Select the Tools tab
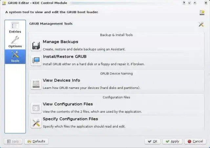The height and width of the screenshot is (148, 210). point(15,57)
